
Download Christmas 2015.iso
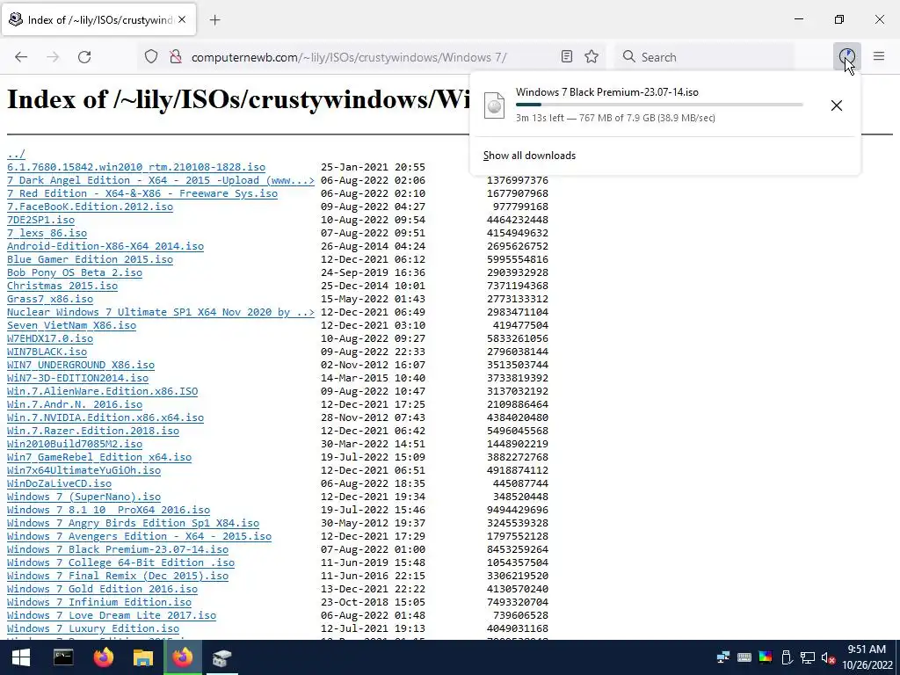(62, 286)
